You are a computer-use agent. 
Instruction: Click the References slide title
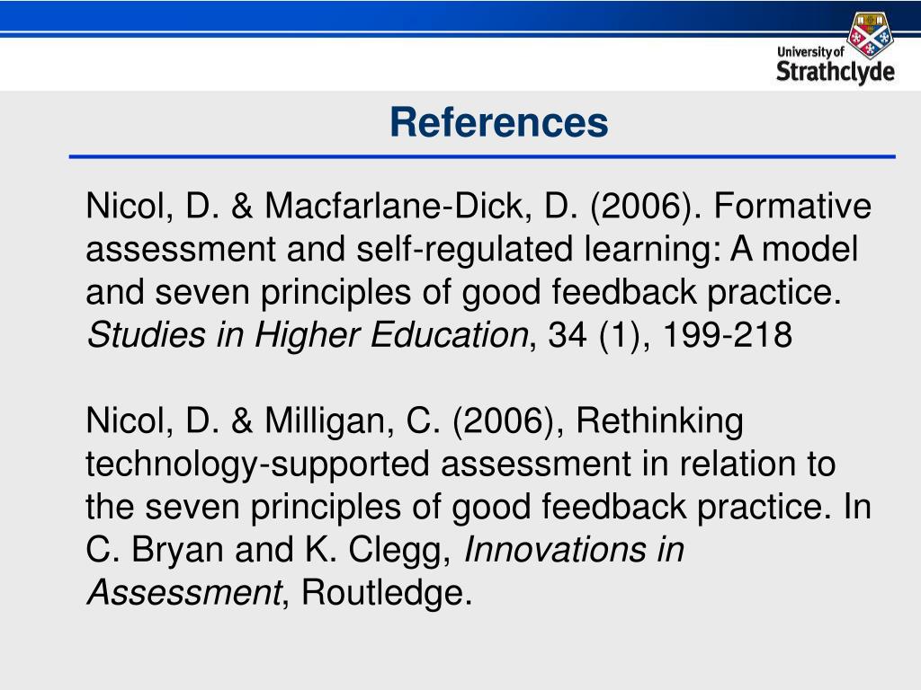coord(498,122)
